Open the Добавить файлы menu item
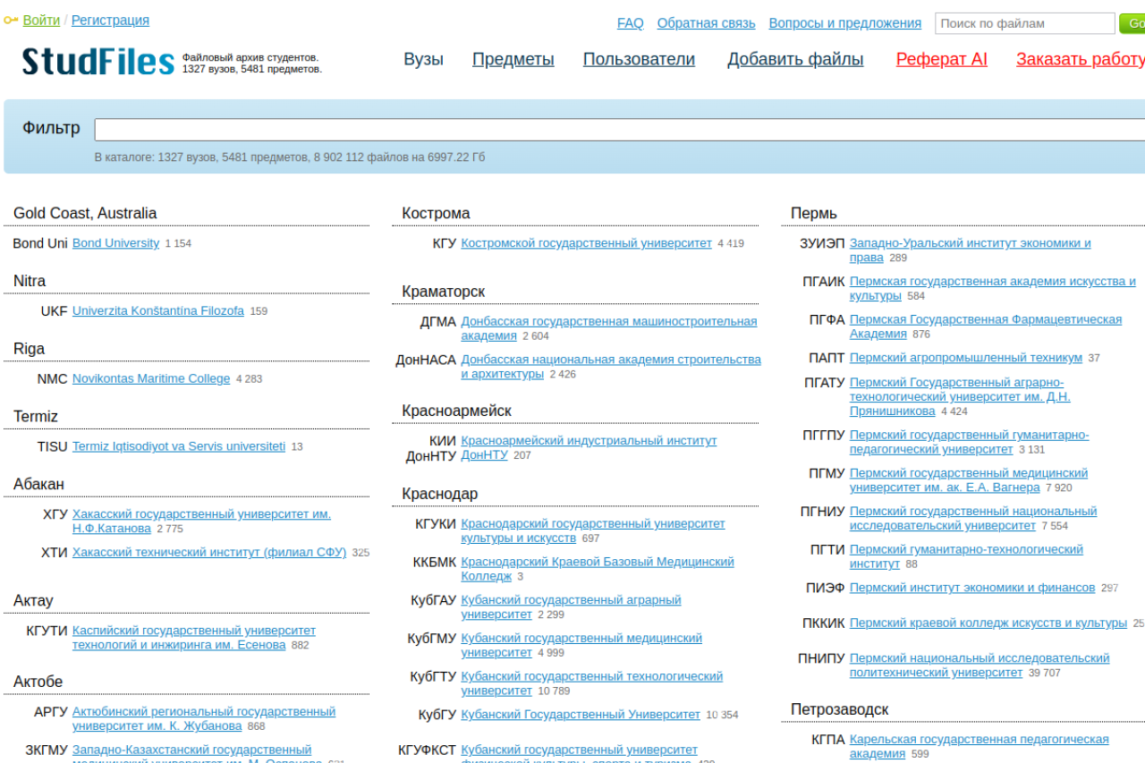The width and height of the screenshot is (1145, 763). [795, 60]
